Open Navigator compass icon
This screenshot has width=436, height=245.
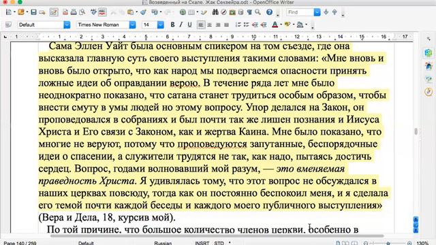(x=224, y=12)
